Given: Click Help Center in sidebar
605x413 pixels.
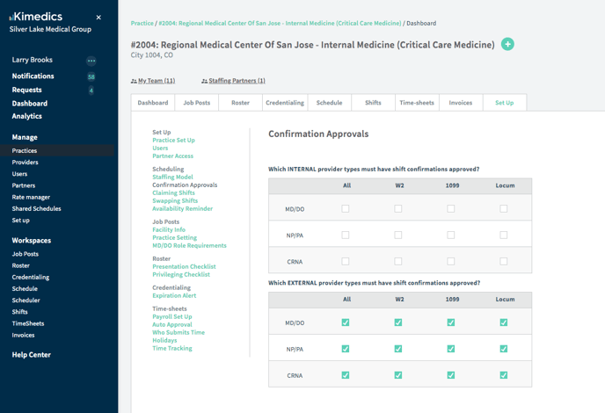Looking at the screenshot, I should [31, 355].
